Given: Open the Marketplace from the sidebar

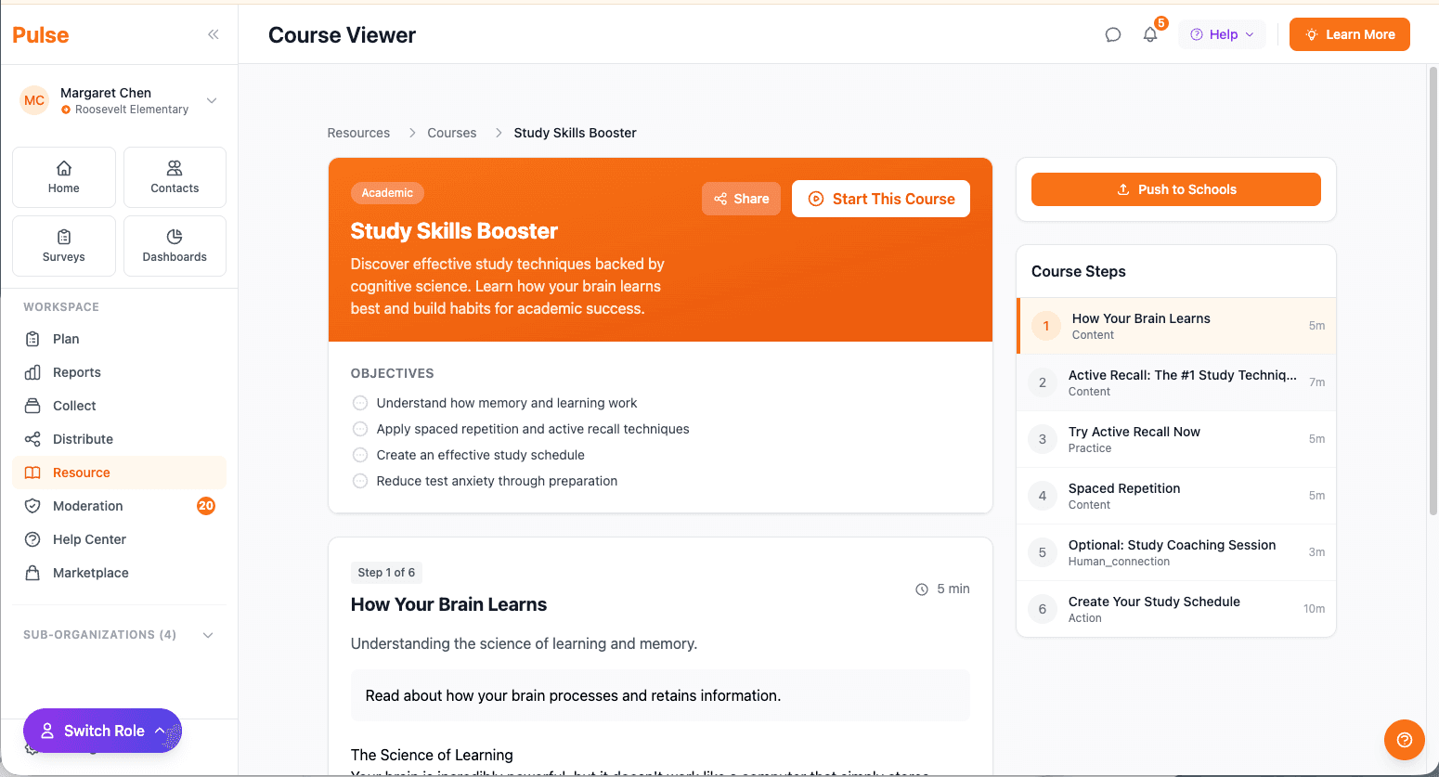Looking at the screenshot, I should coord(88,573).
